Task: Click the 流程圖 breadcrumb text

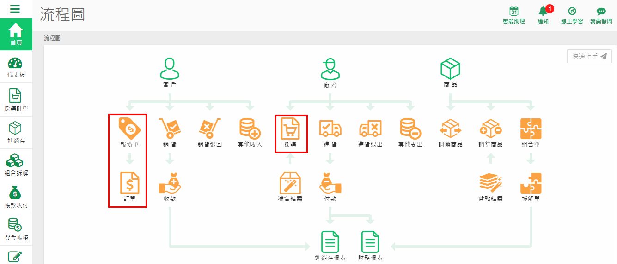Action: click(x=52, y=38)
